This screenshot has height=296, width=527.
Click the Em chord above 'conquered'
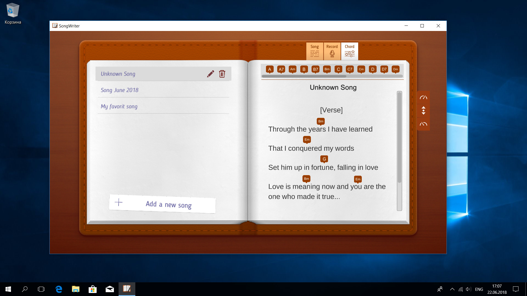tap(307, 140)
